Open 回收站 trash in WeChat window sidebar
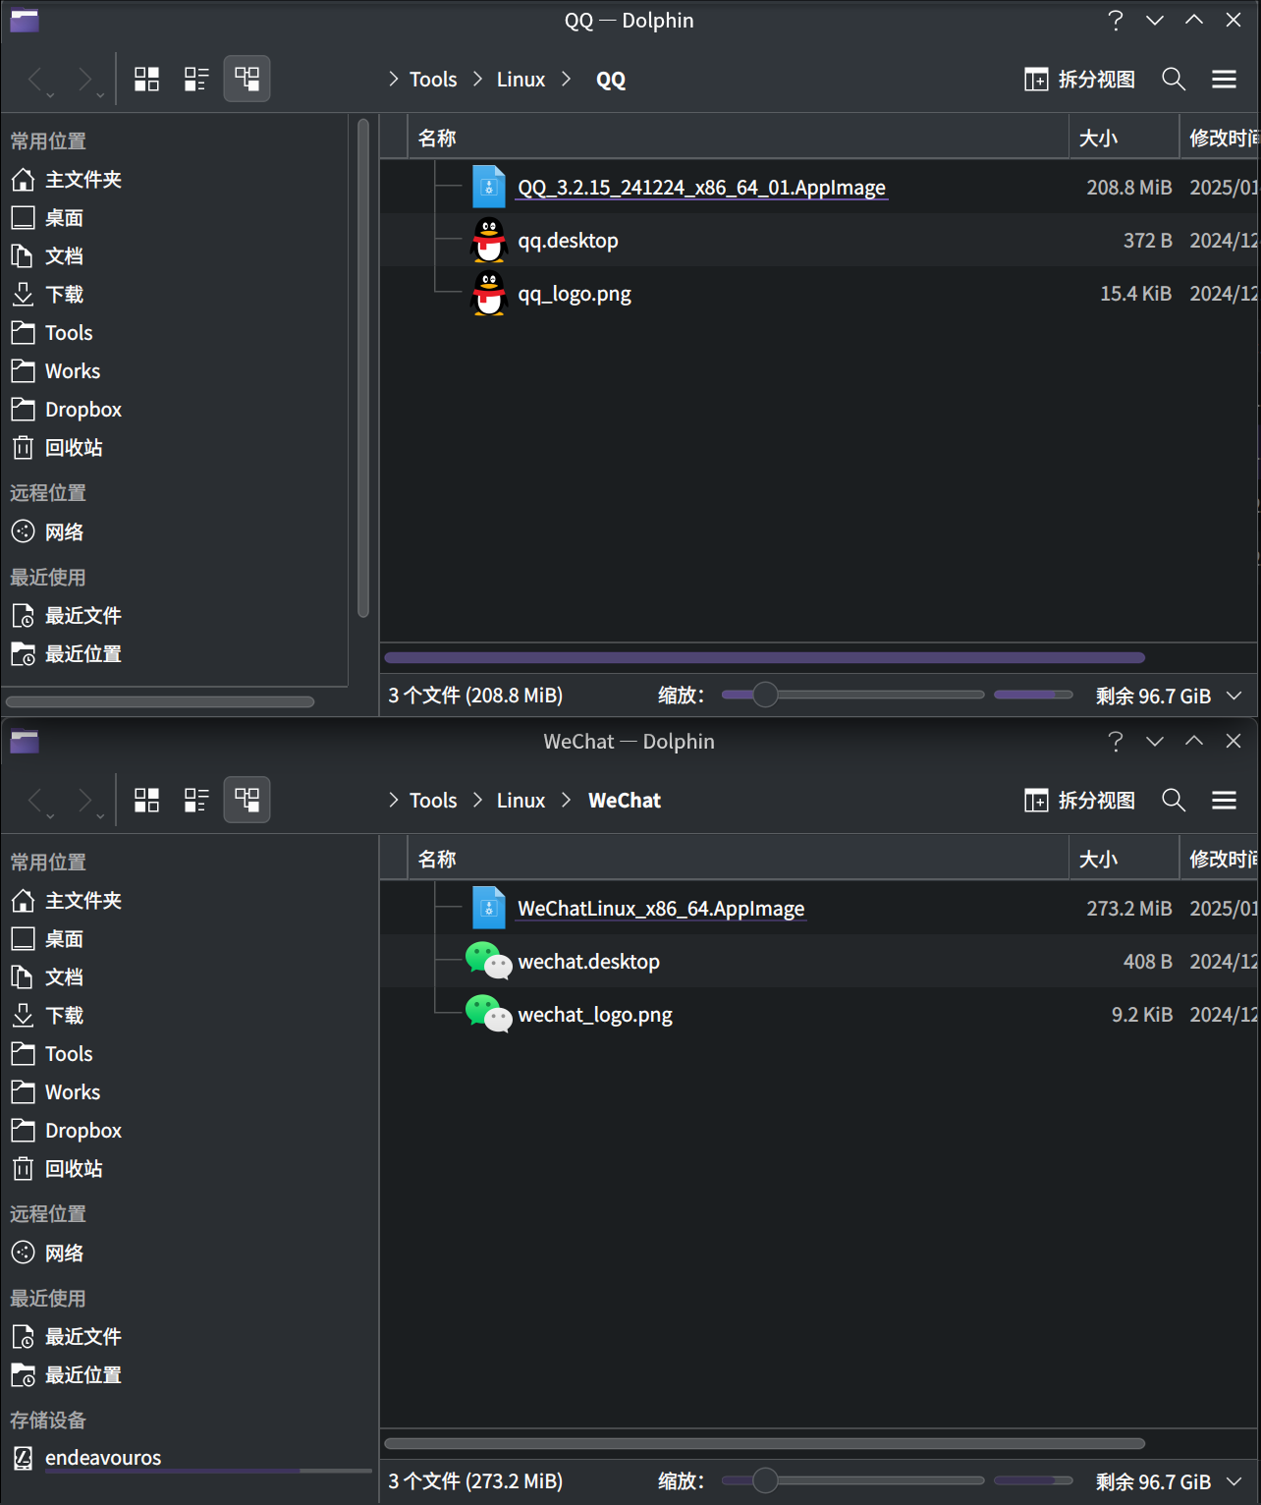Image resolution: width=1261 pixels, height=1505 pixels. 74,1169
